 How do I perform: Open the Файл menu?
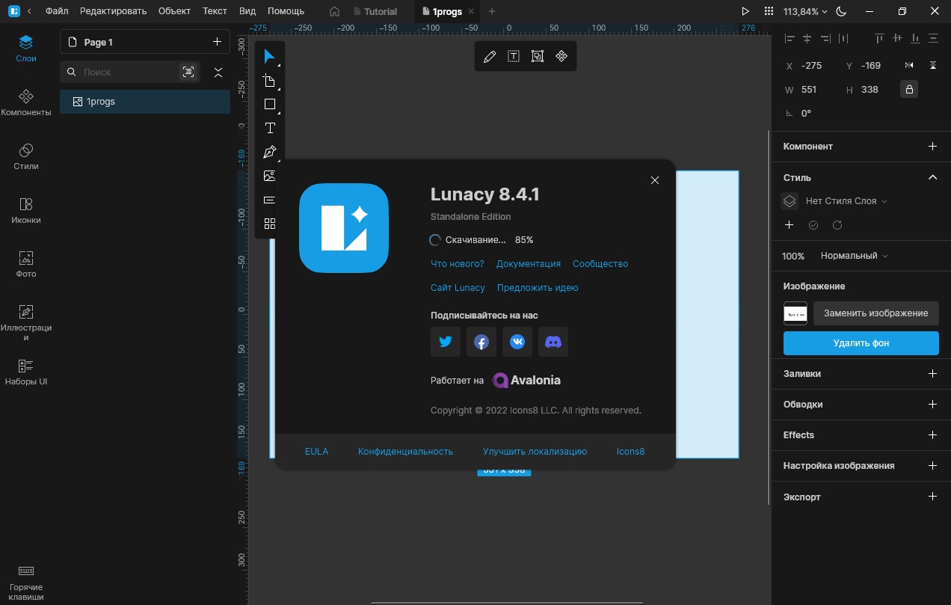point(57,11)
